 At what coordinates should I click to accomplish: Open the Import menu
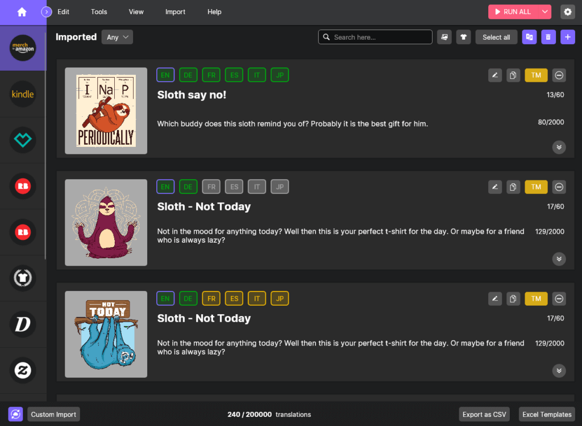click(x=175, y=12)
